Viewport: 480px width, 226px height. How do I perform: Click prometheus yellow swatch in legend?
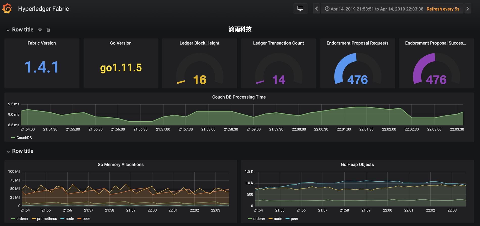[34, 219]
